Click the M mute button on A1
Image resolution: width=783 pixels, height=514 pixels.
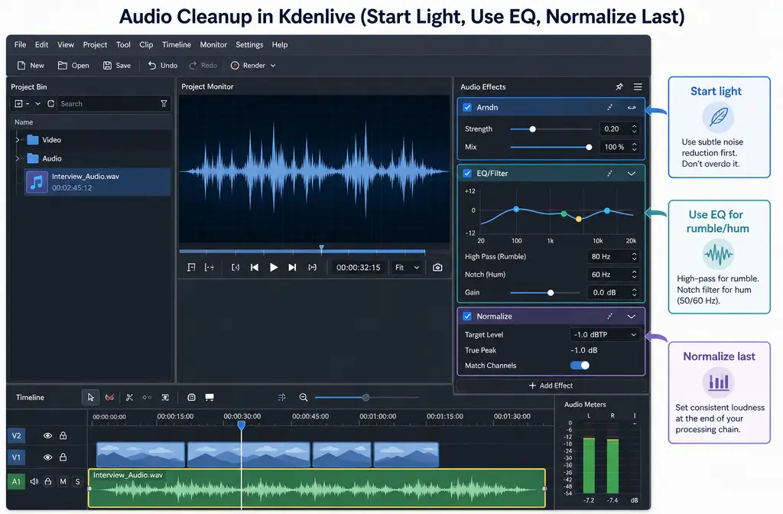click(63, 482)
